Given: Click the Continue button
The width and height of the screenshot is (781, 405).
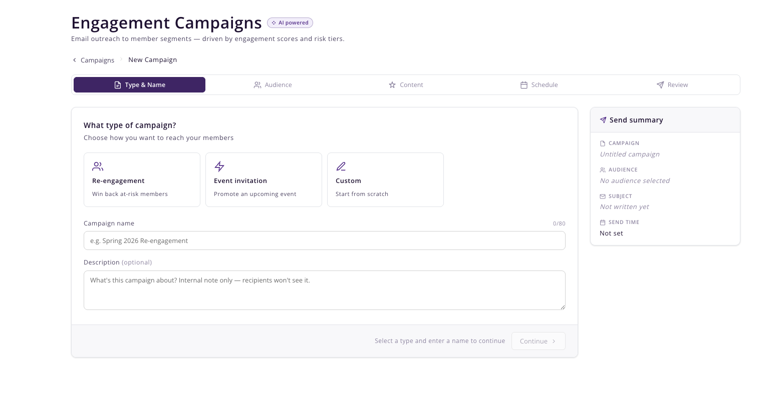Looking at the screenshot, I should tap(539, 341).
